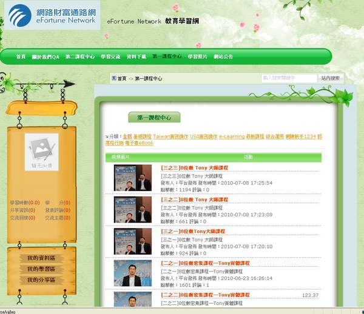Filter by 電子書eBook category

tap(140, 143)
